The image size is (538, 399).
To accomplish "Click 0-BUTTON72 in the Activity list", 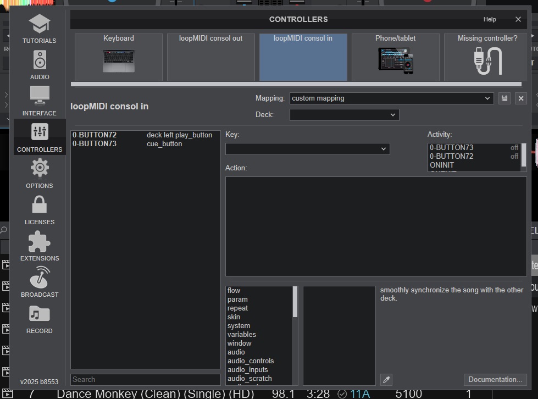I will click(474, 157).
